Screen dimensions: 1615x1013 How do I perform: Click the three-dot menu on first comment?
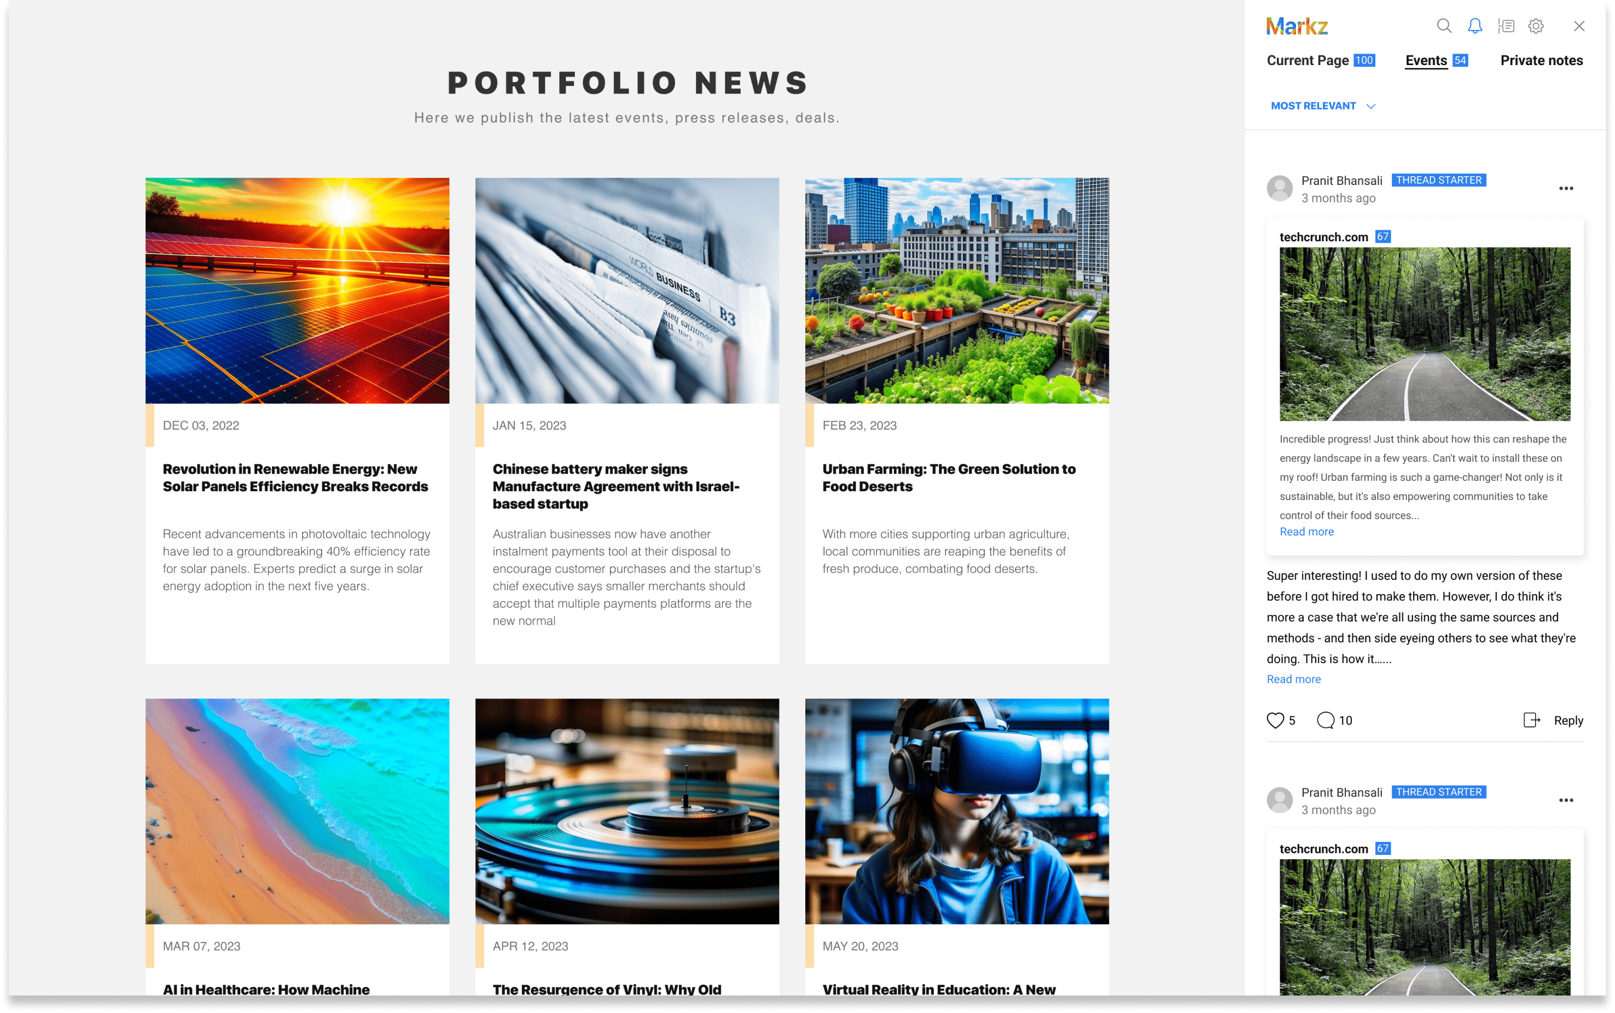tap(1567, 188)
